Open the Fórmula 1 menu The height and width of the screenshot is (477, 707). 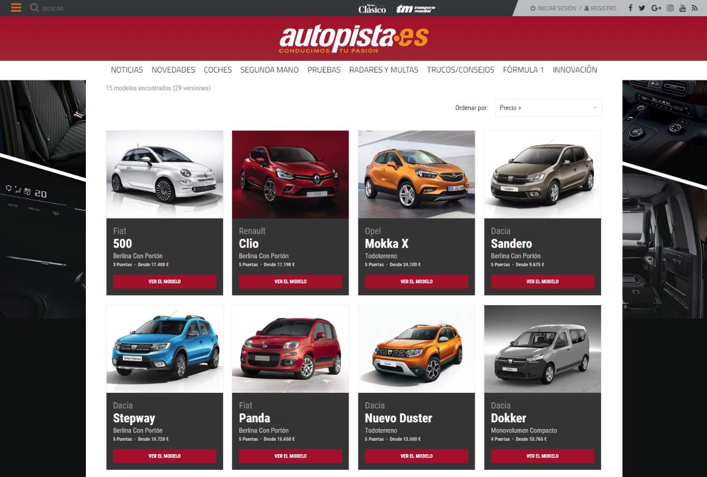coord(524,70)
